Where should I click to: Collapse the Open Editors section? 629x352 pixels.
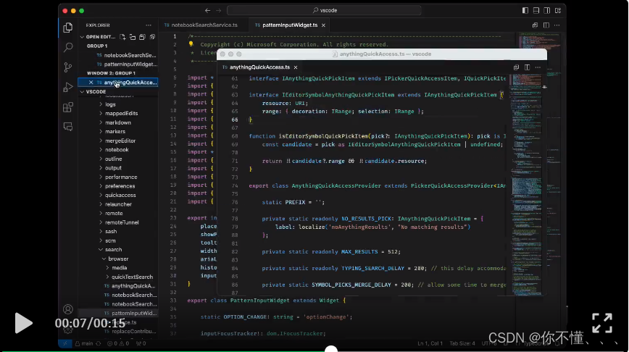point(82,37)
